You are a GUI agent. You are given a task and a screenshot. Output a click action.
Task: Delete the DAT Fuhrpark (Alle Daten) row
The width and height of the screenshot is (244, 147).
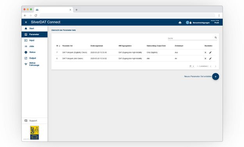tap(205, 58)
